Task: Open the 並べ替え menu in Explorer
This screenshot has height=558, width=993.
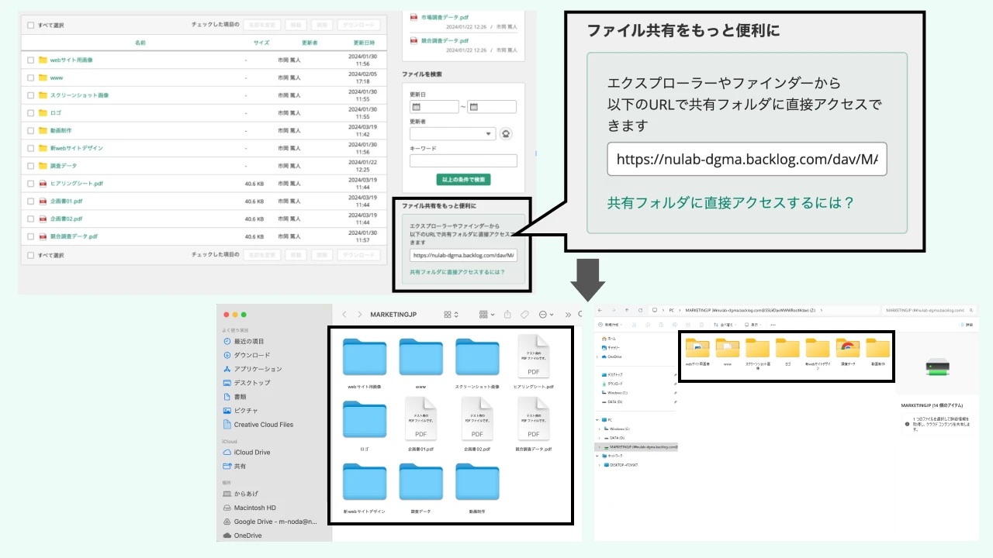Action: click(725, 325)
